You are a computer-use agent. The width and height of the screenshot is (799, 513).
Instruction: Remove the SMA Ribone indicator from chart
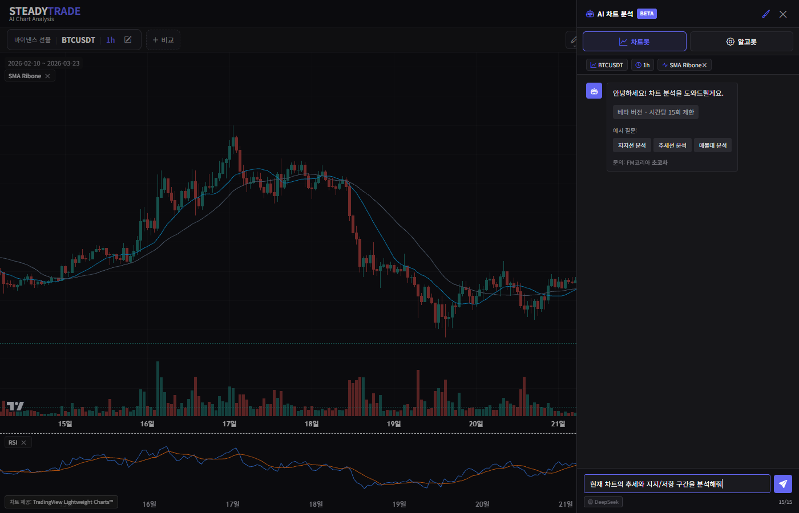[x=47, y=76]
